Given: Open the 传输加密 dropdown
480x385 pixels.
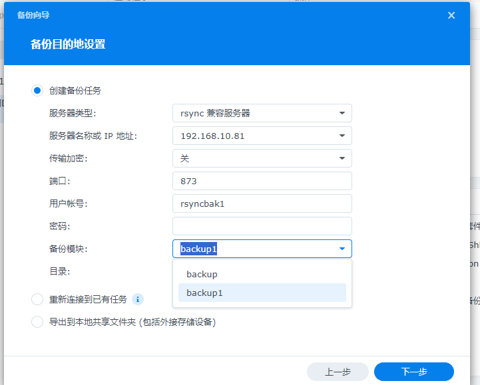Looking at the screenshot, I should (x=342, y=158).
